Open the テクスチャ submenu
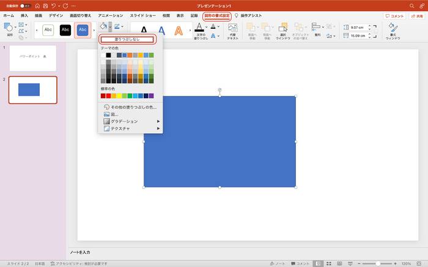The width and height of the screenshot is (428, 267). (x=130, y=128)
